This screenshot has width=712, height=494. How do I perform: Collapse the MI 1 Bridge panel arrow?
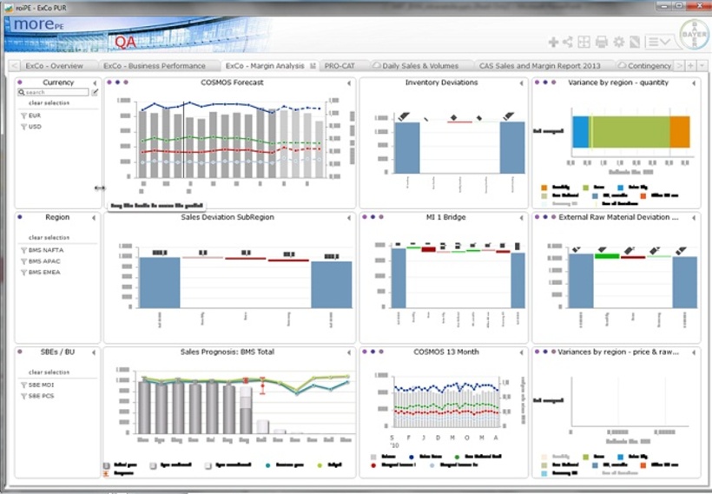tap(521, 218)
